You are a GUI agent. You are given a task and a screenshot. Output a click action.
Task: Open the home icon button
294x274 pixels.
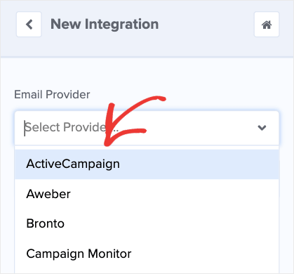[x=267, y=25]
